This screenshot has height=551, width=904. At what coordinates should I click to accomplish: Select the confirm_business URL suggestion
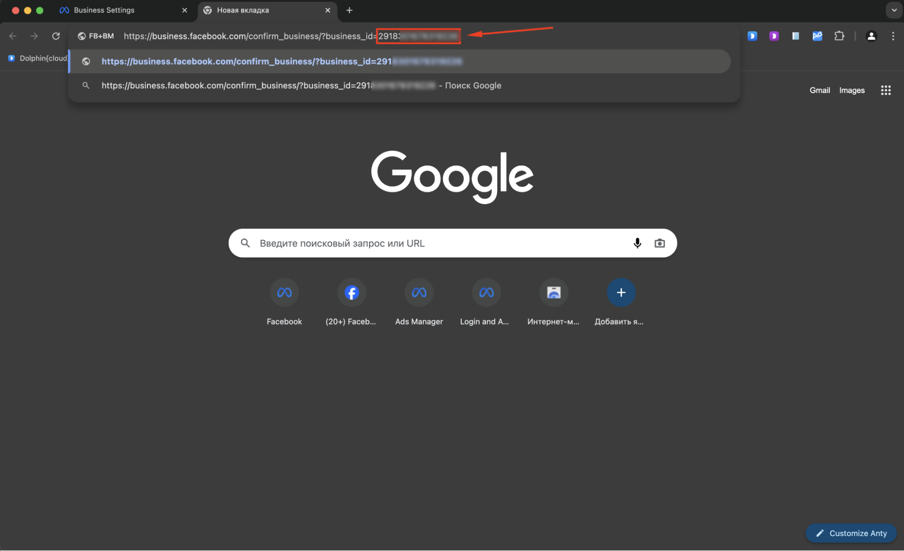pos(400,62)
